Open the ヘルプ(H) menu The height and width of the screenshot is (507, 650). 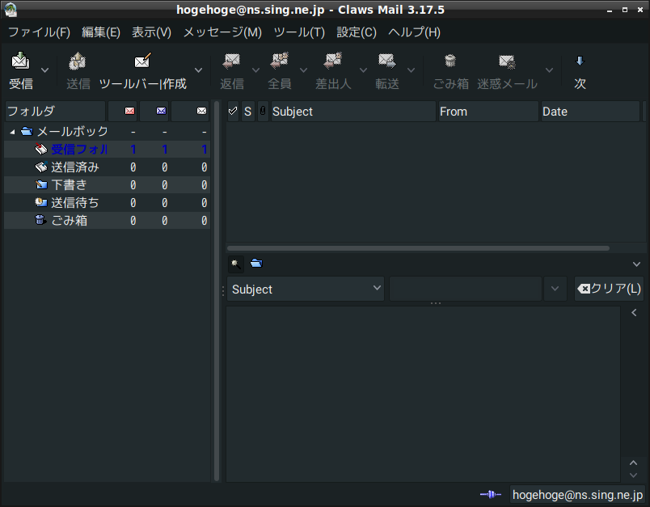tap(414, 32)
